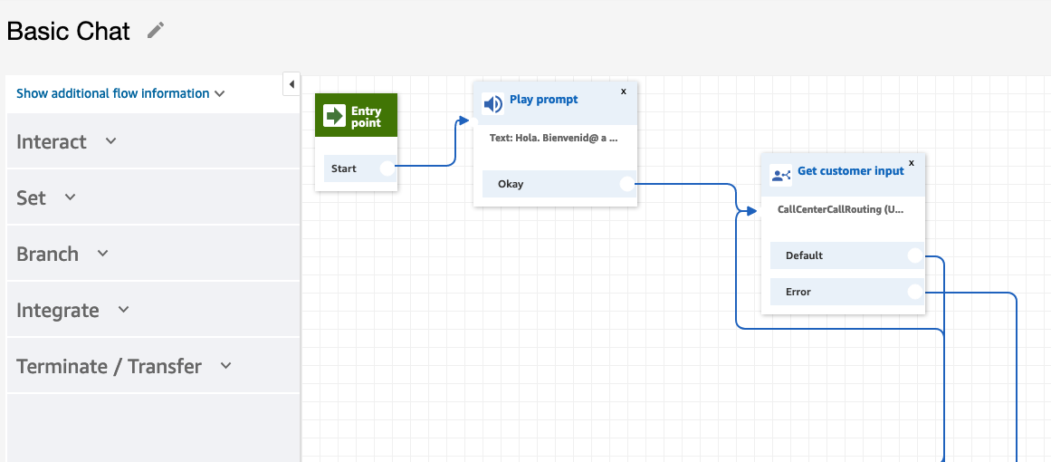Viewport: 1051px width, 462px height.
Task: Click the Start output connector circle
Action: click(x=387, y=168)
